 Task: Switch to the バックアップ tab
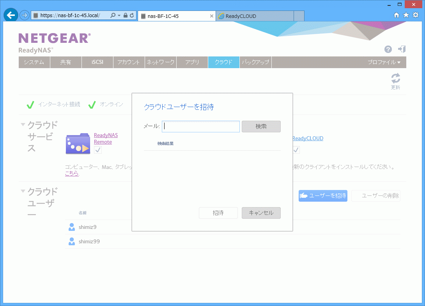255,62
